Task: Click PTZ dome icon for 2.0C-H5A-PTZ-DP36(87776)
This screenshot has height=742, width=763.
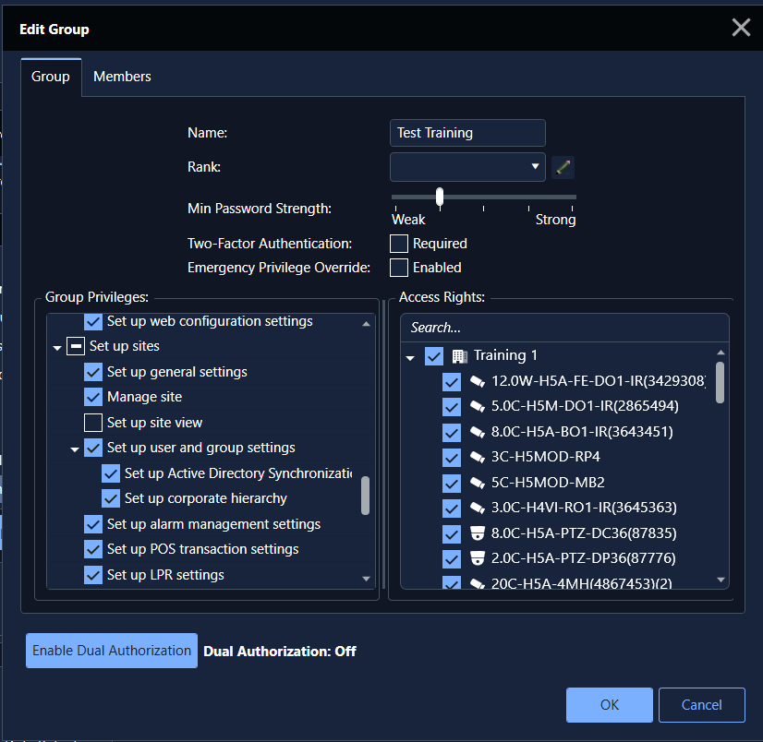Action: [478, 558]
